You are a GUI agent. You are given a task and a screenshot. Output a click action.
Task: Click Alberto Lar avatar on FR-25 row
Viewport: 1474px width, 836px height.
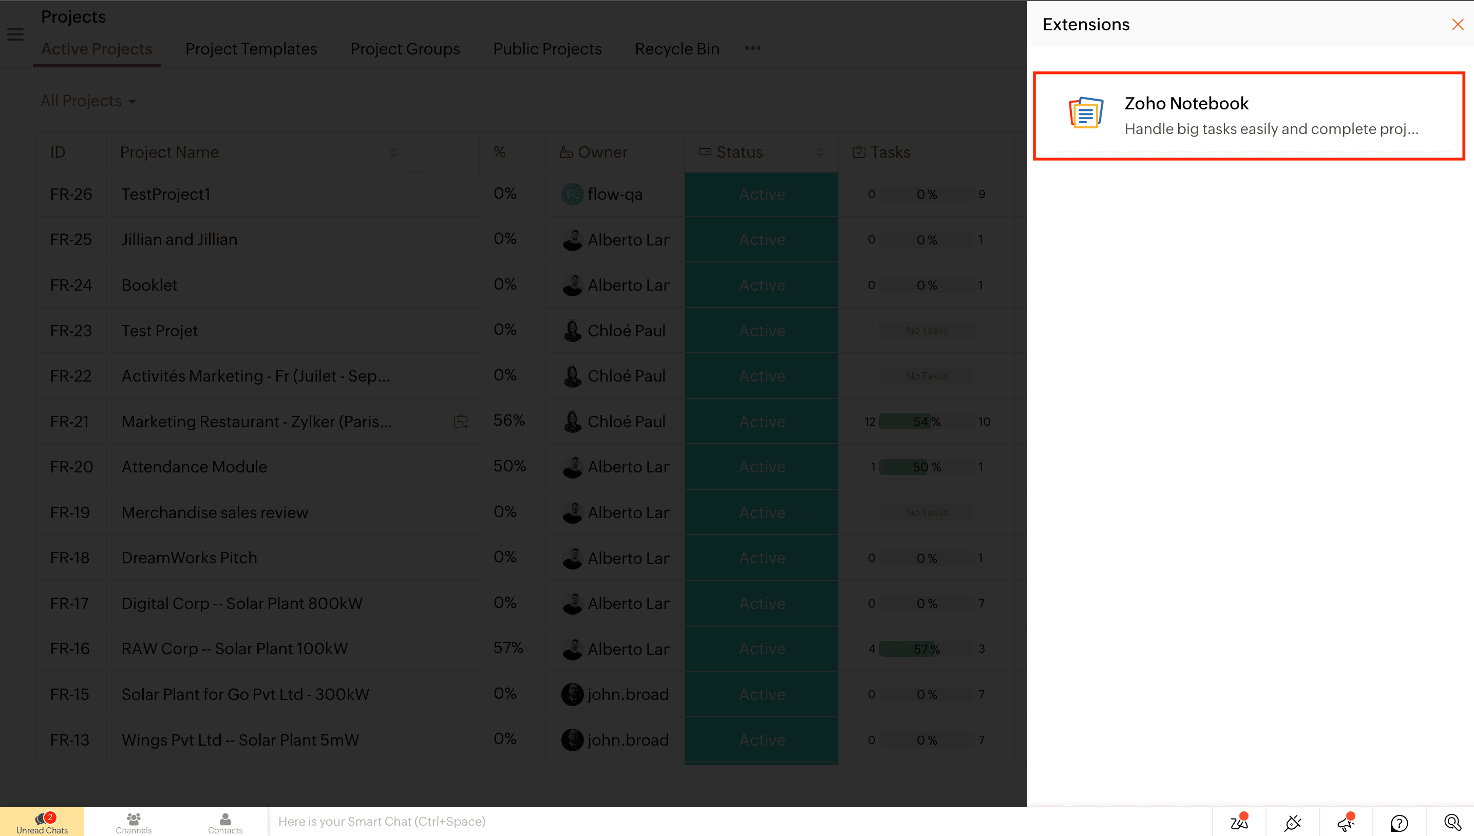(x=572, y=239)
